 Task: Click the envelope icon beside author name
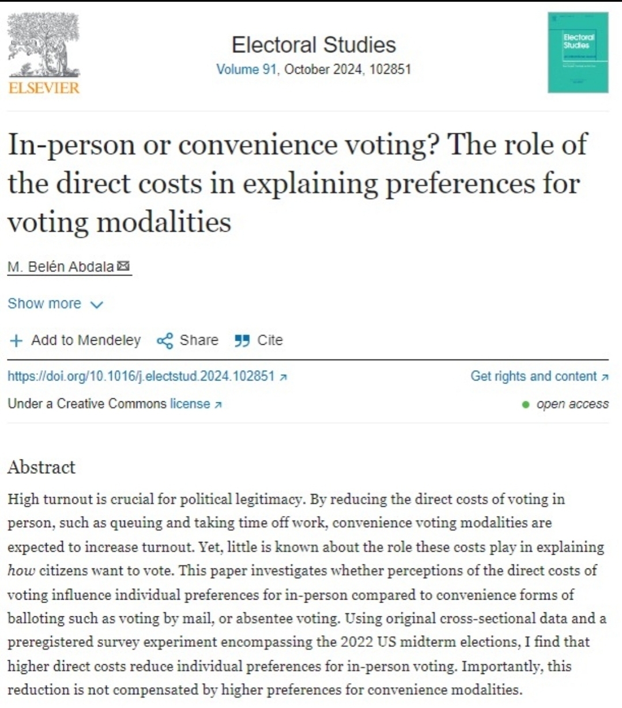123,266
